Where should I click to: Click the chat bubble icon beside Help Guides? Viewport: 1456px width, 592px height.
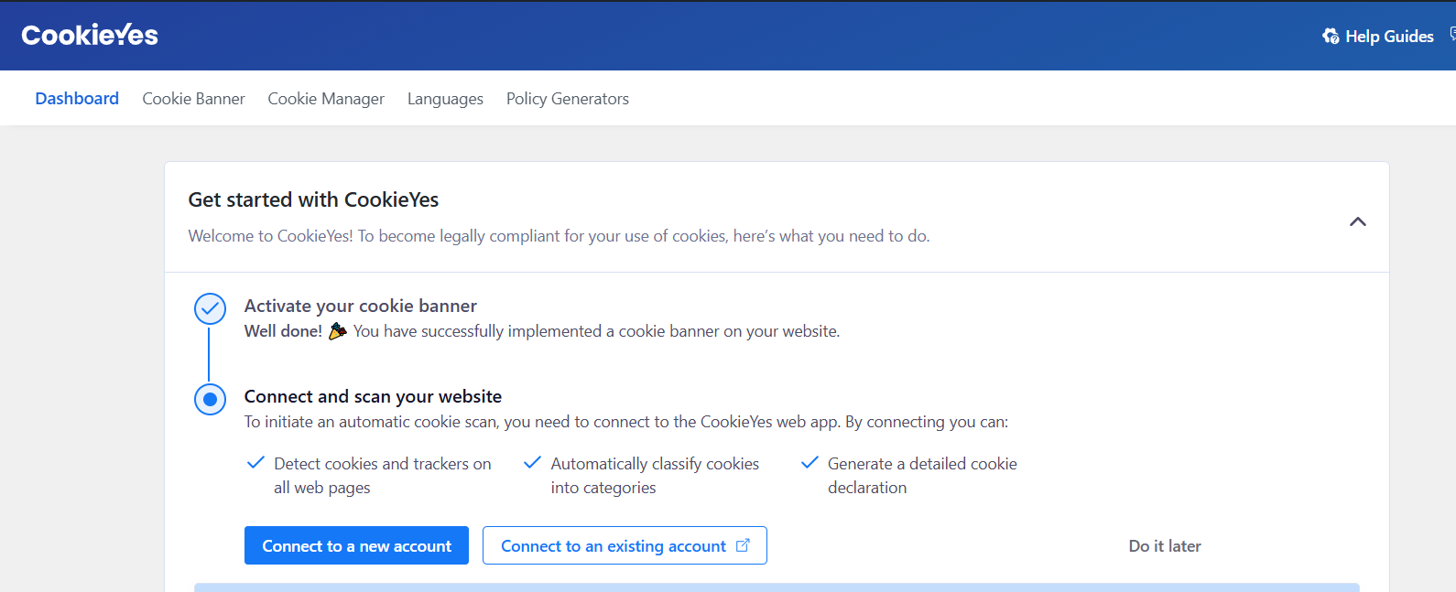pos(1451,35)
